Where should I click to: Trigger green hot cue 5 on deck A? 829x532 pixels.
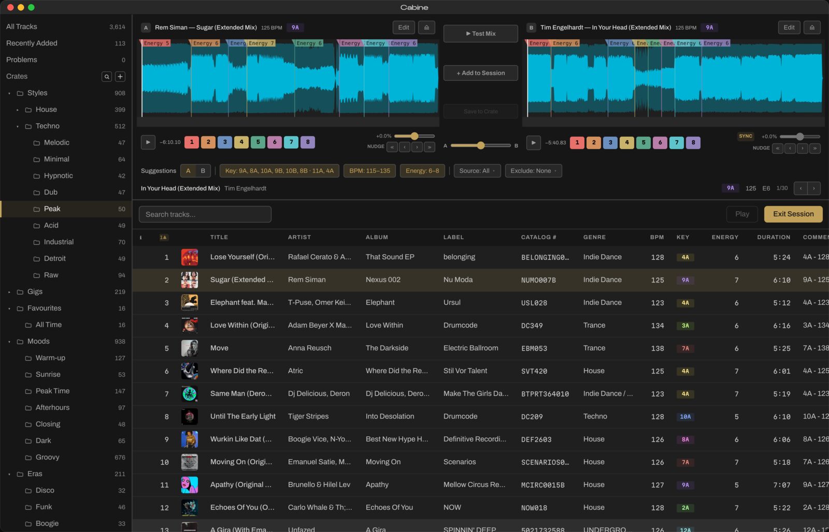tap(258, 142)
